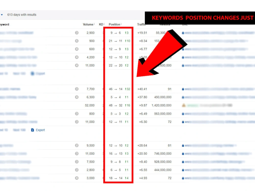Select the '16 → 13' position change cell
255x191 pixels.
tap(119, 154)
